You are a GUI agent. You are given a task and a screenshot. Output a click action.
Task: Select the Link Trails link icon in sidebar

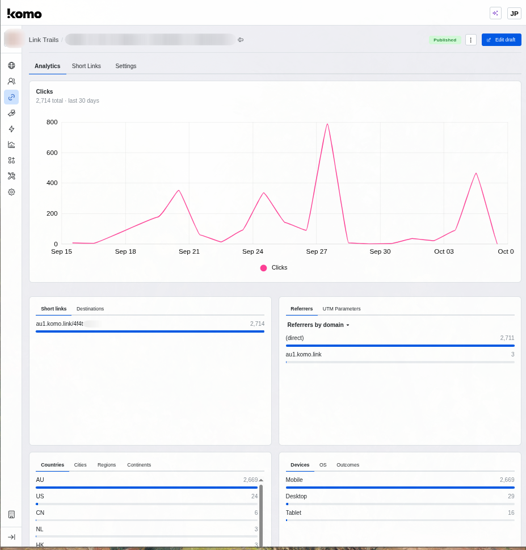point(11,97)
